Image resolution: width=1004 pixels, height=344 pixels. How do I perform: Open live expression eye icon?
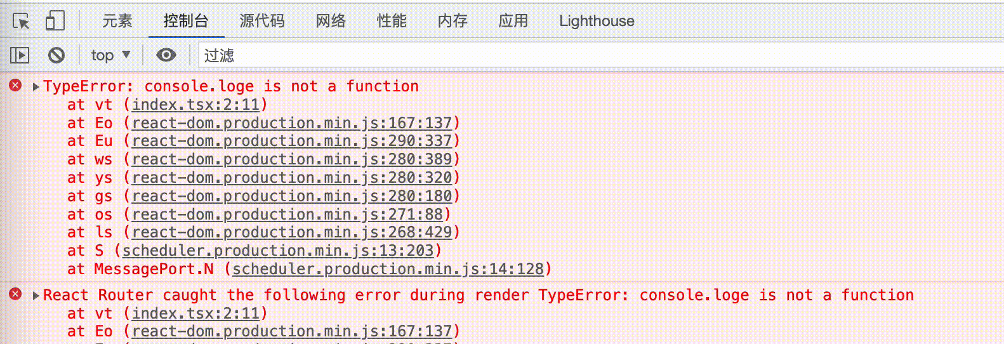pos(166,55)
